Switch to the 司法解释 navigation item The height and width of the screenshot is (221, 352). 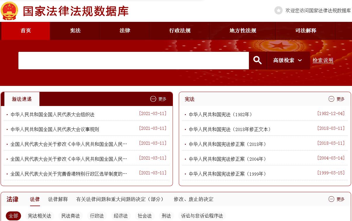click(x=306, y=31)
